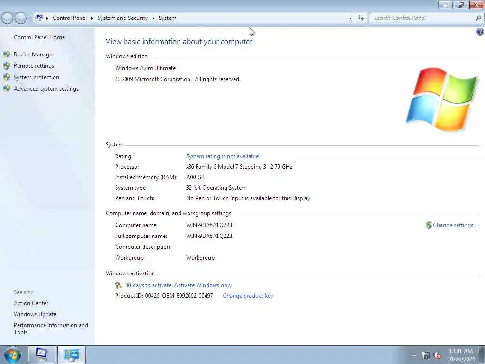
Task: Open Remote settings link
Action: click(x=34, y=66)
